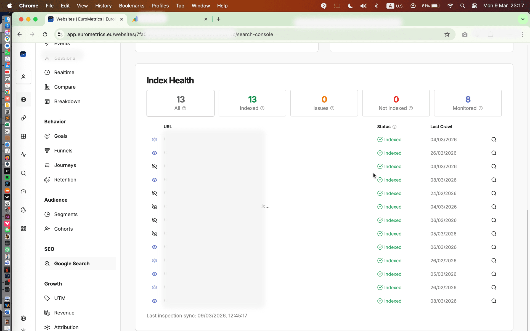Bookmark this page with star icon
The image size is (530, 331).
point(447,34)
